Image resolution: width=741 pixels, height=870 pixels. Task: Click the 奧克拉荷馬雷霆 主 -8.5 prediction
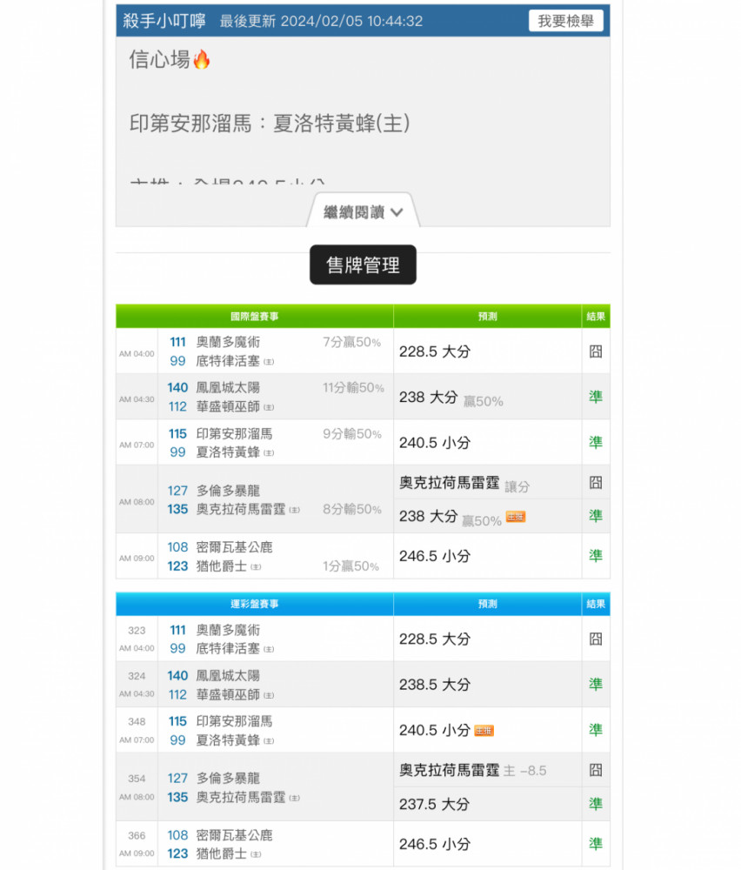click(472, 770)
